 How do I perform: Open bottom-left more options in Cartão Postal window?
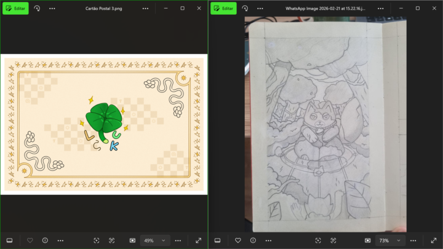tap(60, 240)
